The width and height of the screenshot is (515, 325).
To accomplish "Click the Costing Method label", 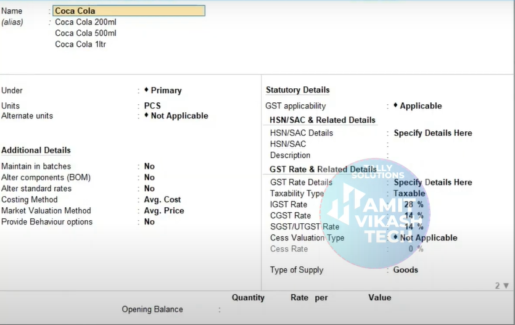I will [30, 200].
